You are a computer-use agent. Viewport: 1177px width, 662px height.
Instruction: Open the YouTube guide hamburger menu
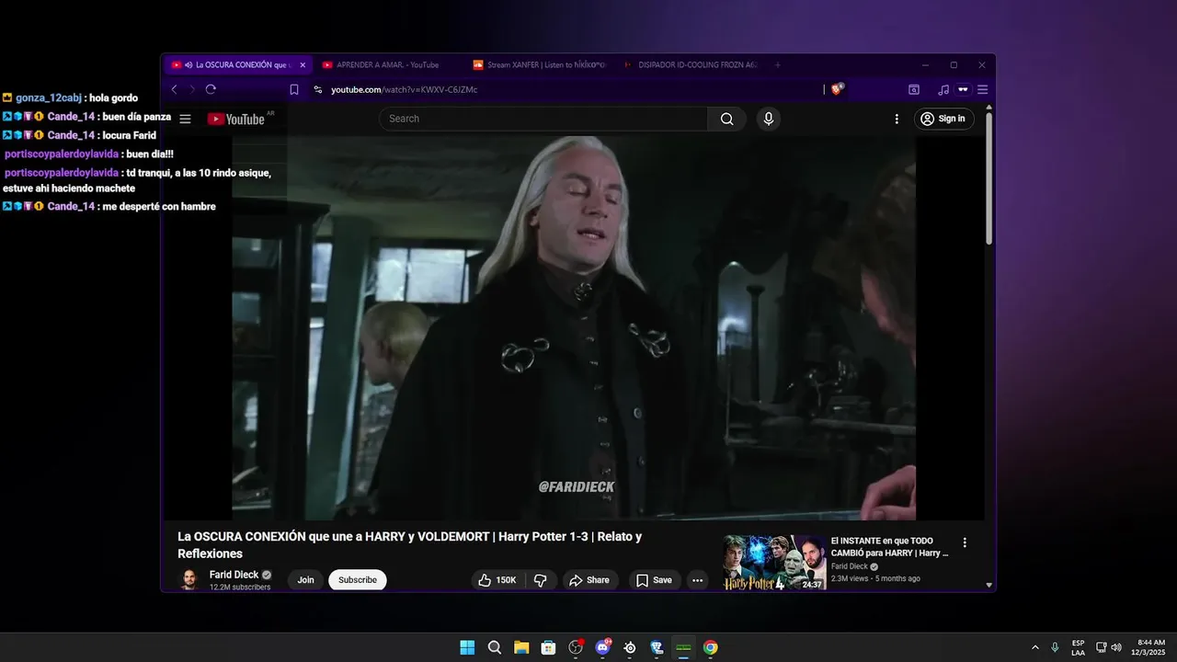point(185,119)
